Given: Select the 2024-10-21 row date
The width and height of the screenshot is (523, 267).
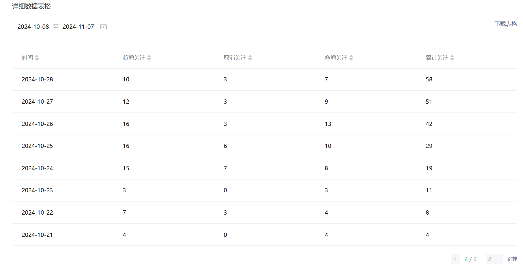Looking at the screenshot, I should pos(37,235).
